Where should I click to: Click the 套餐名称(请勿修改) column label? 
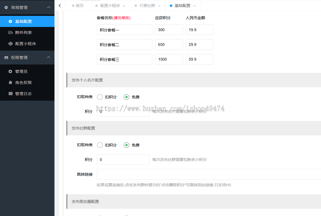pyautogui.click(x=114, y=18)
